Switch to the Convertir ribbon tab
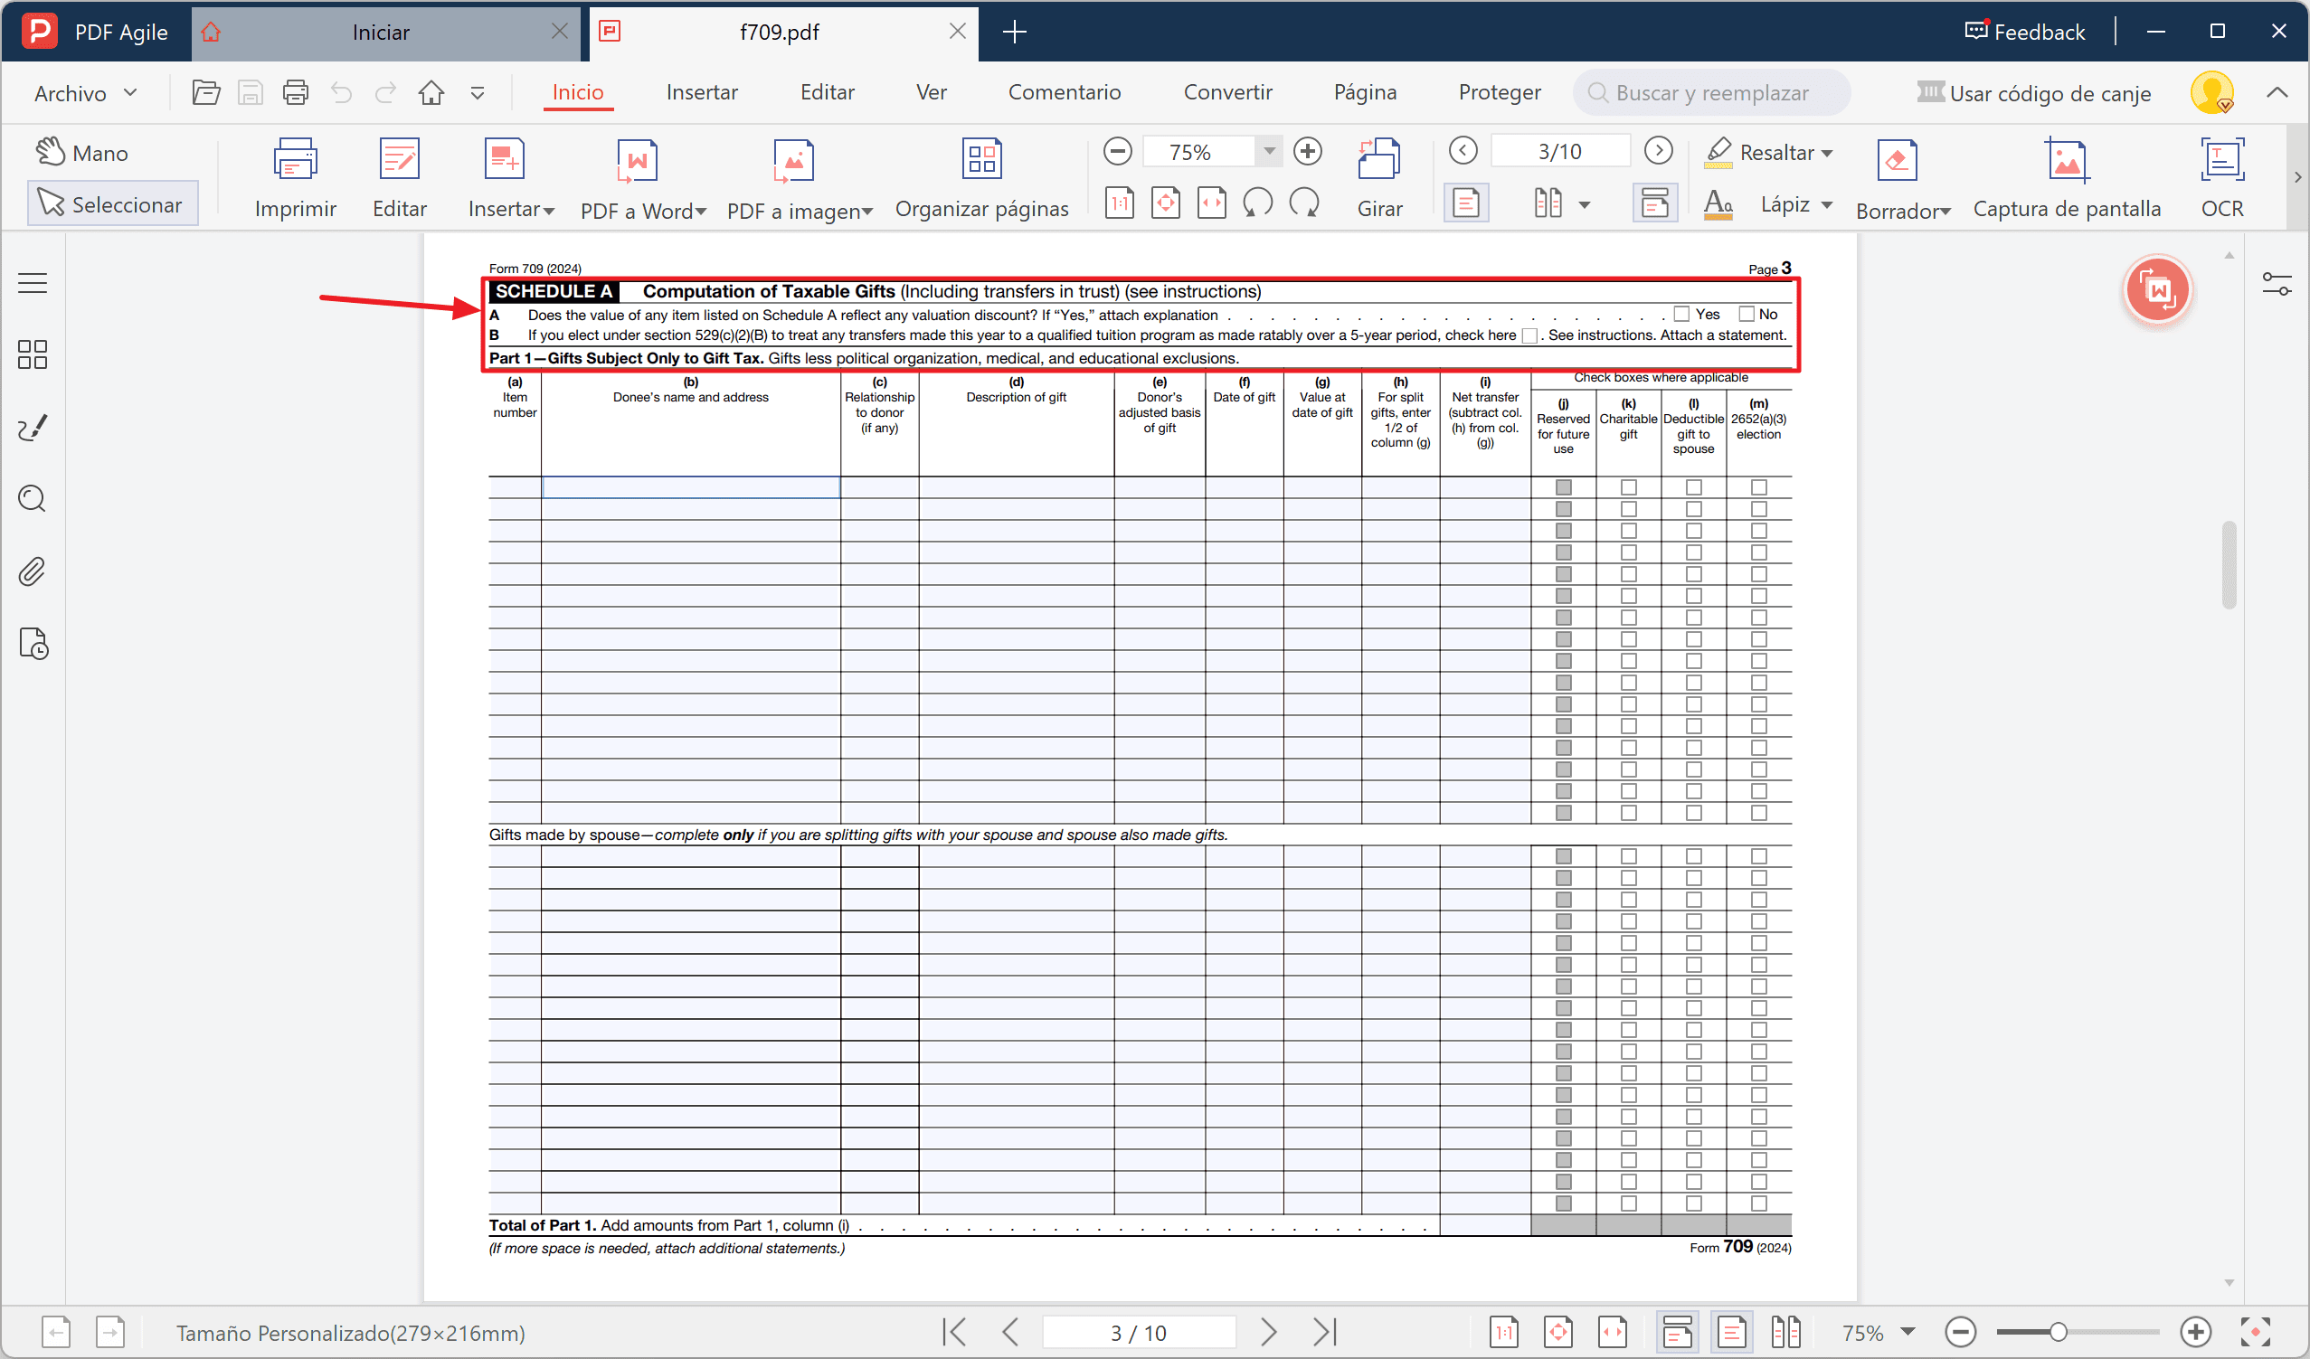 click(x=1228, y=91)
